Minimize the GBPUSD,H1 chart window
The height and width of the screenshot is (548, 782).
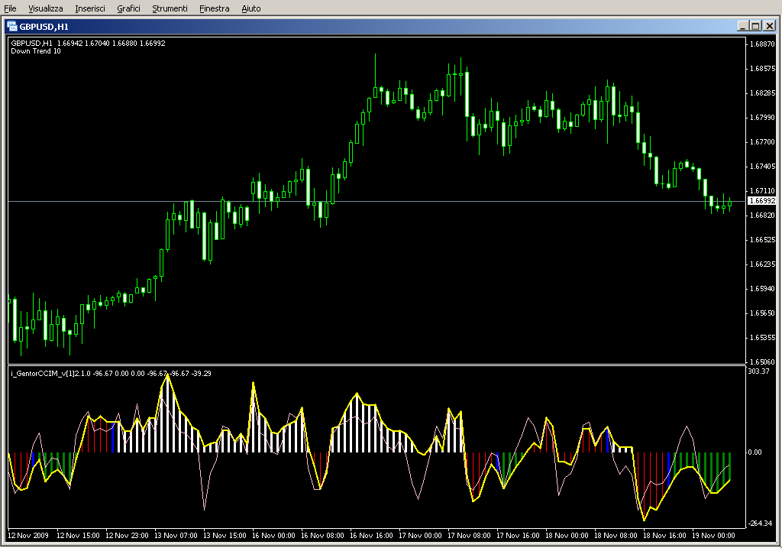[x=742, y=26]
